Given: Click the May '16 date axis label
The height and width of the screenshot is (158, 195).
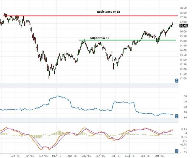Looking at the screenshot, I should (x=86, y=156).
